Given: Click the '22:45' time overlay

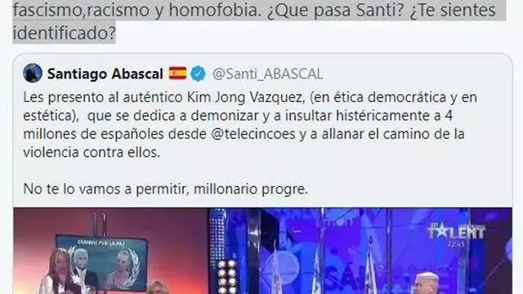Looking at the screenshot, I should tap(455, 245).
